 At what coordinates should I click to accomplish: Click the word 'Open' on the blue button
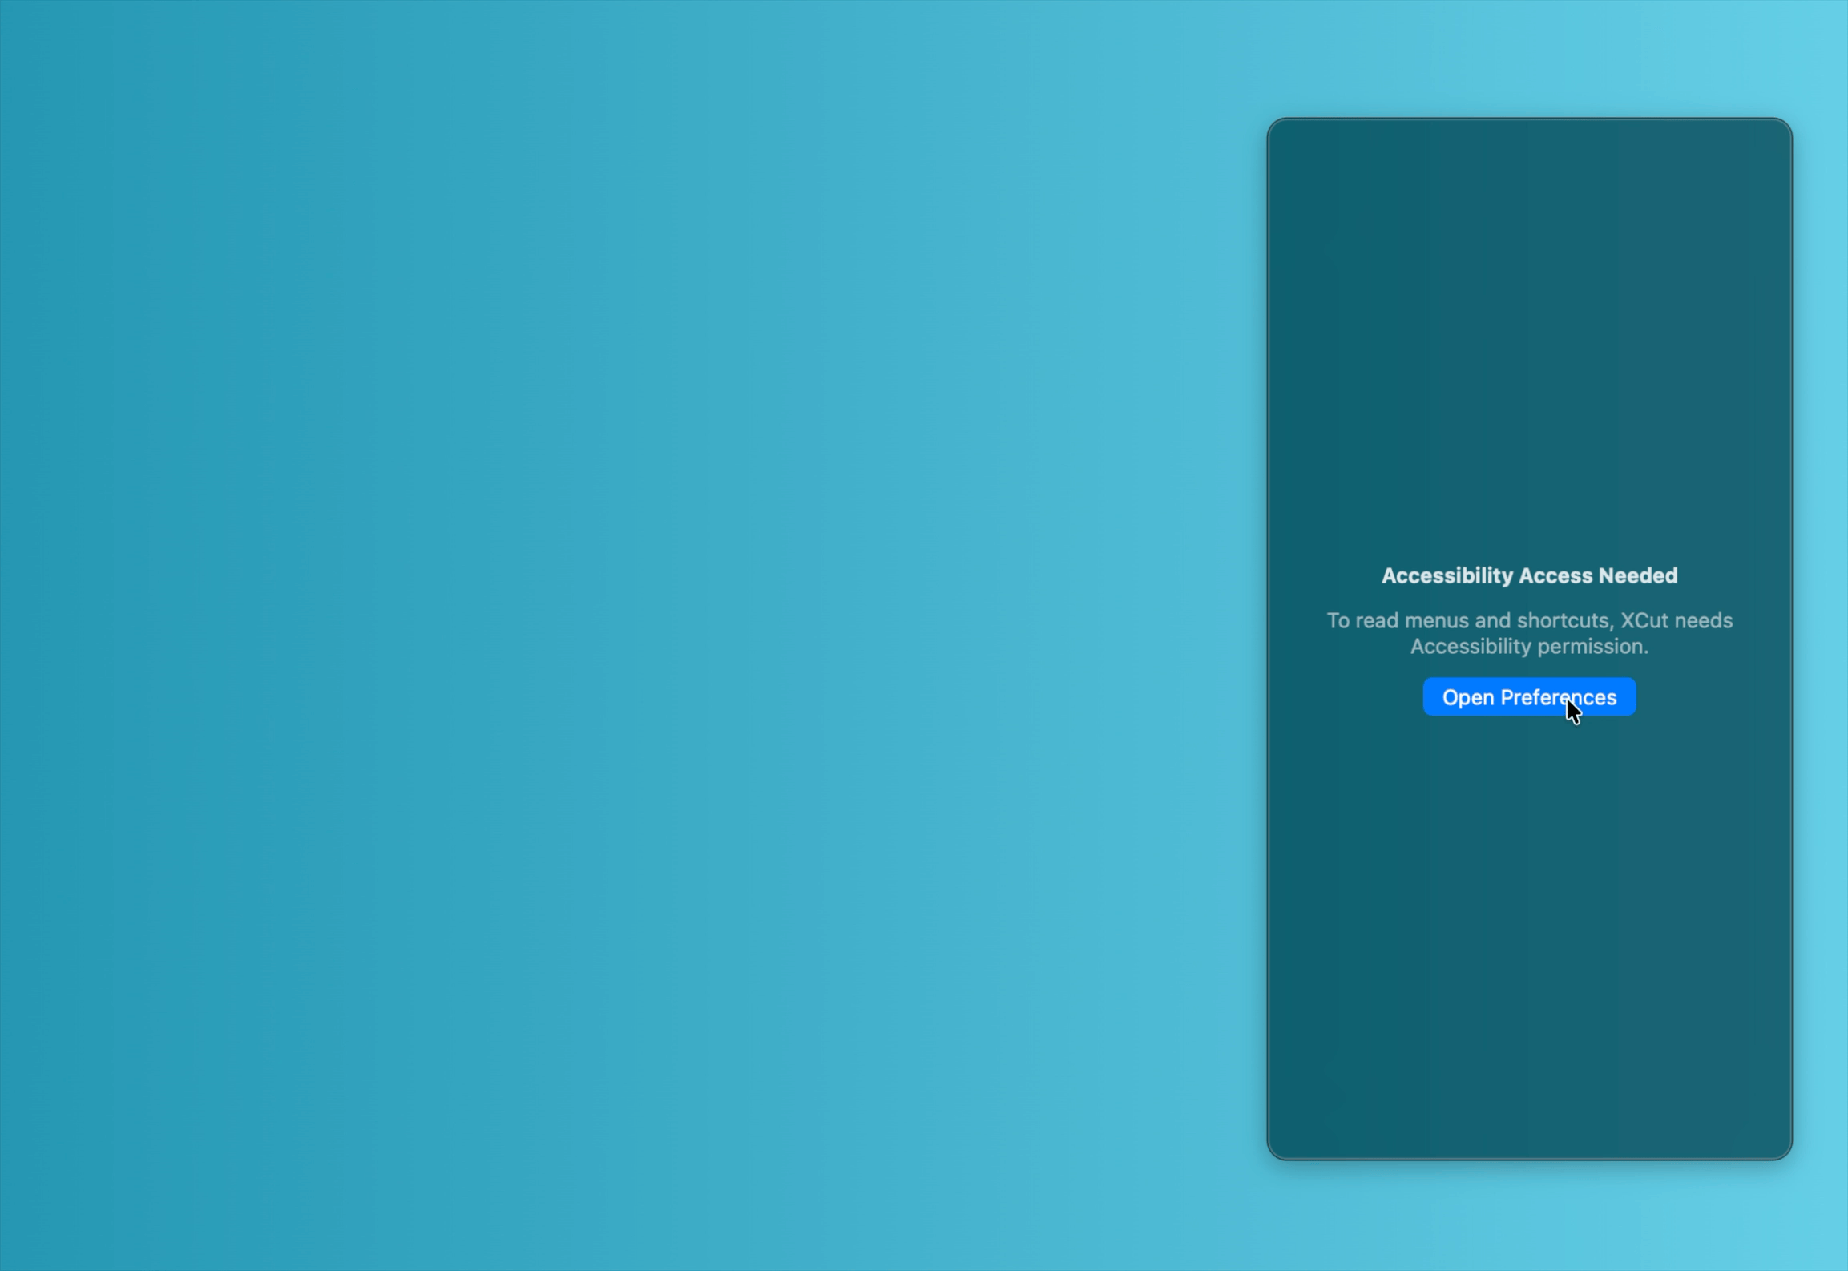pyautogui.click(x=1467, y=697)
